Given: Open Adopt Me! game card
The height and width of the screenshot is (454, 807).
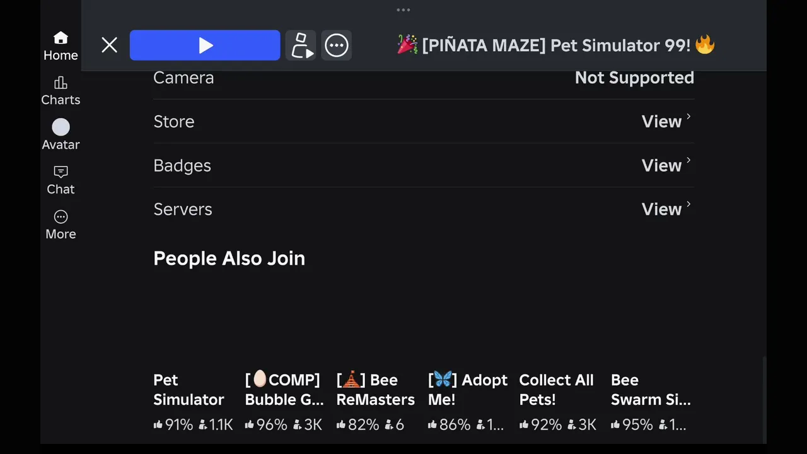Looking at the screenshot, I should [467, 358].
